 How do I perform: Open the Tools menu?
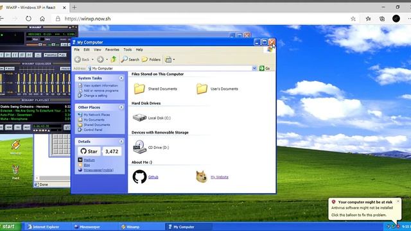[128, 49]
